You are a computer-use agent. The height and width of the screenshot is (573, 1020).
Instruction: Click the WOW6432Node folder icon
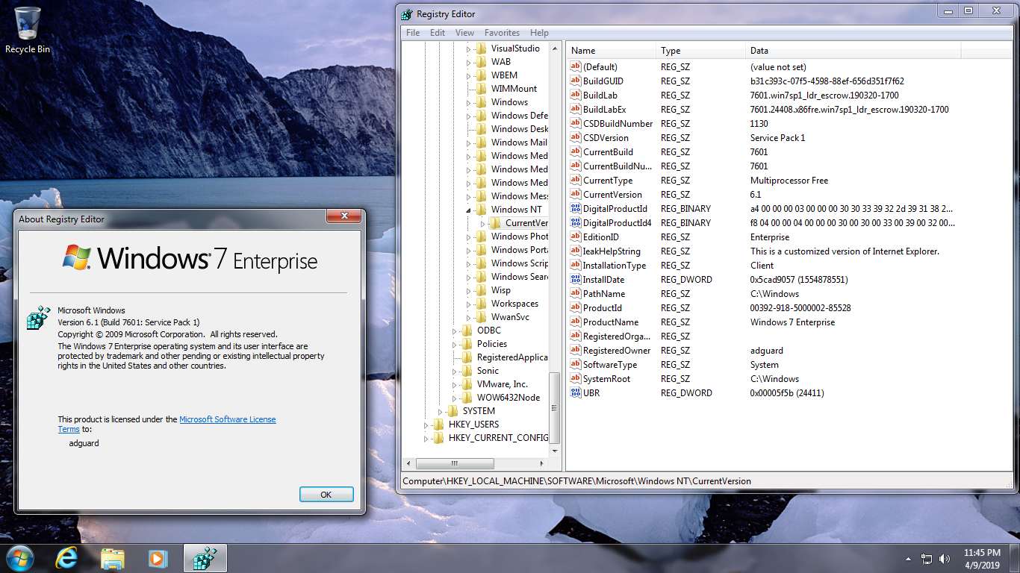click(x=467, y=398)
